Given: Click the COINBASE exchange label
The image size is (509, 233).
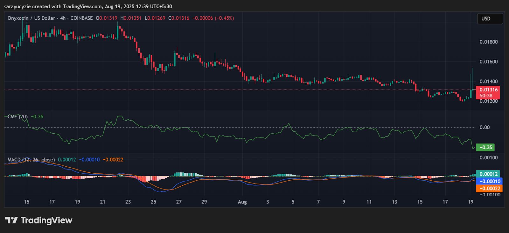Looking at the screenshot, I should 81,18.
